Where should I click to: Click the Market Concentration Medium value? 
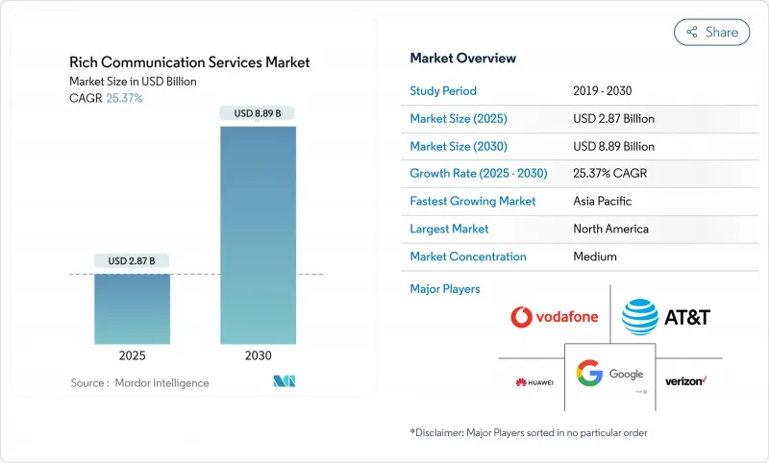pos(596,256)
